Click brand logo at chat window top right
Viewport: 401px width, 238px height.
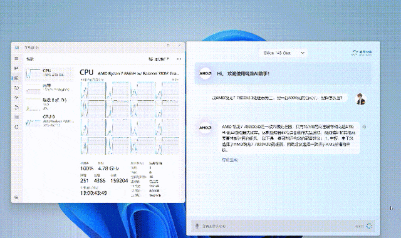pyautogui.click(x=362, y=53)
